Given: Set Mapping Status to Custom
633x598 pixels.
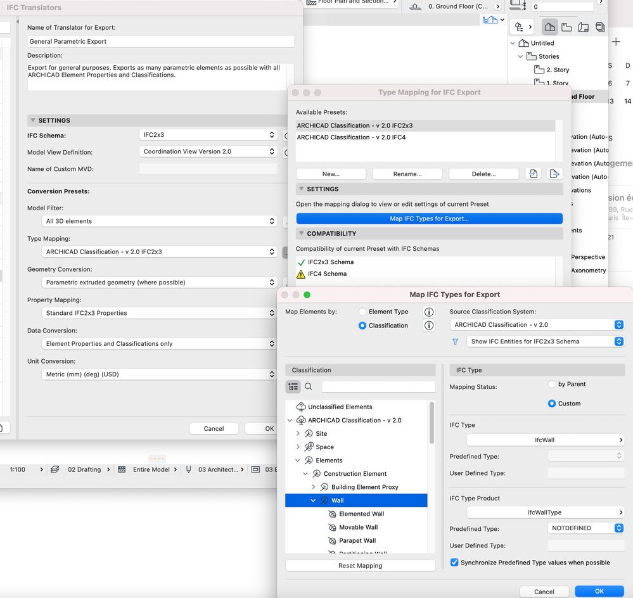Looking at the screenshot, I should [x=551, y=404].
